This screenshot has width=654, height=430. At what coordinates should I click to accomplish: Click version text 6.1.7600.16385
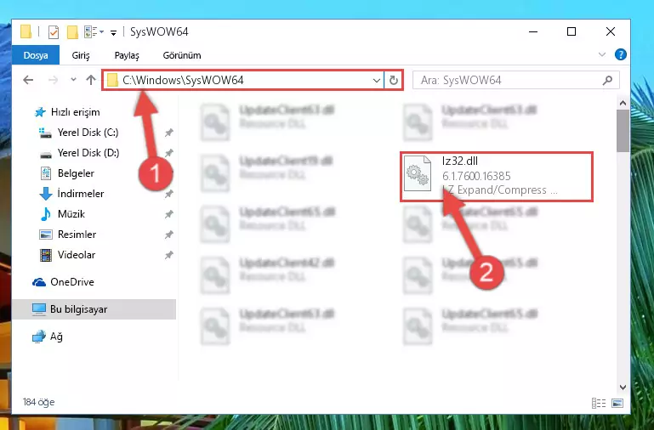[476, 176]
